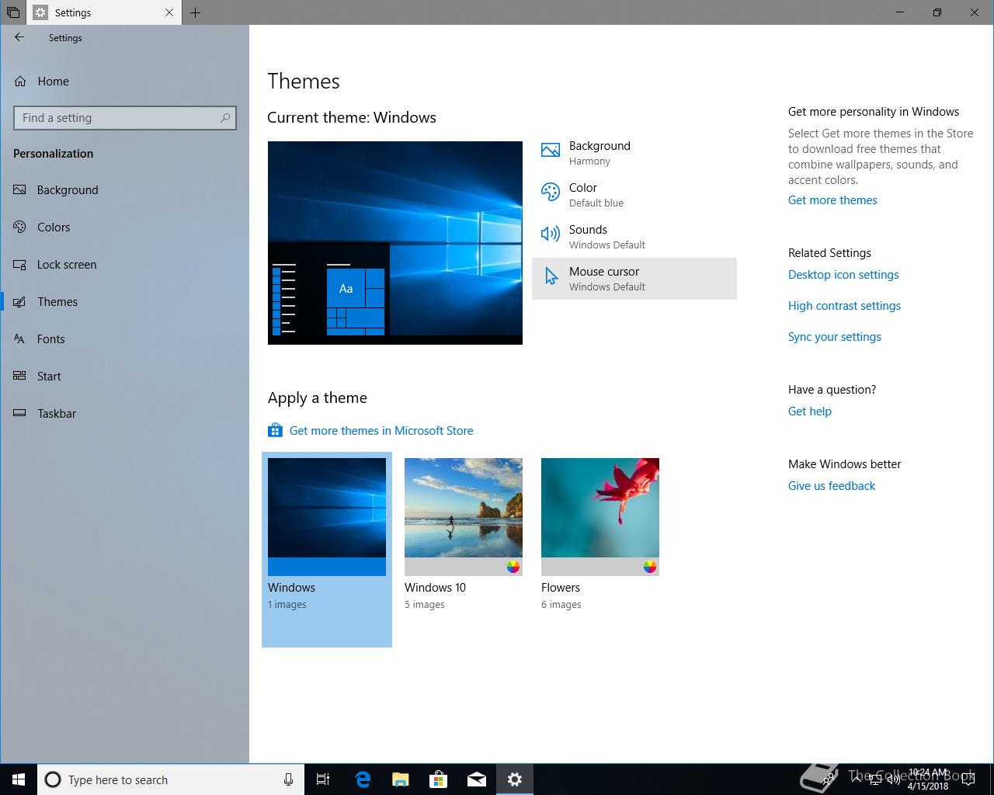Image resolution: width=994 pixels, height=795 pixels.
Task: Click the Settings gear taskbar icon
Action: pos(515,779)
